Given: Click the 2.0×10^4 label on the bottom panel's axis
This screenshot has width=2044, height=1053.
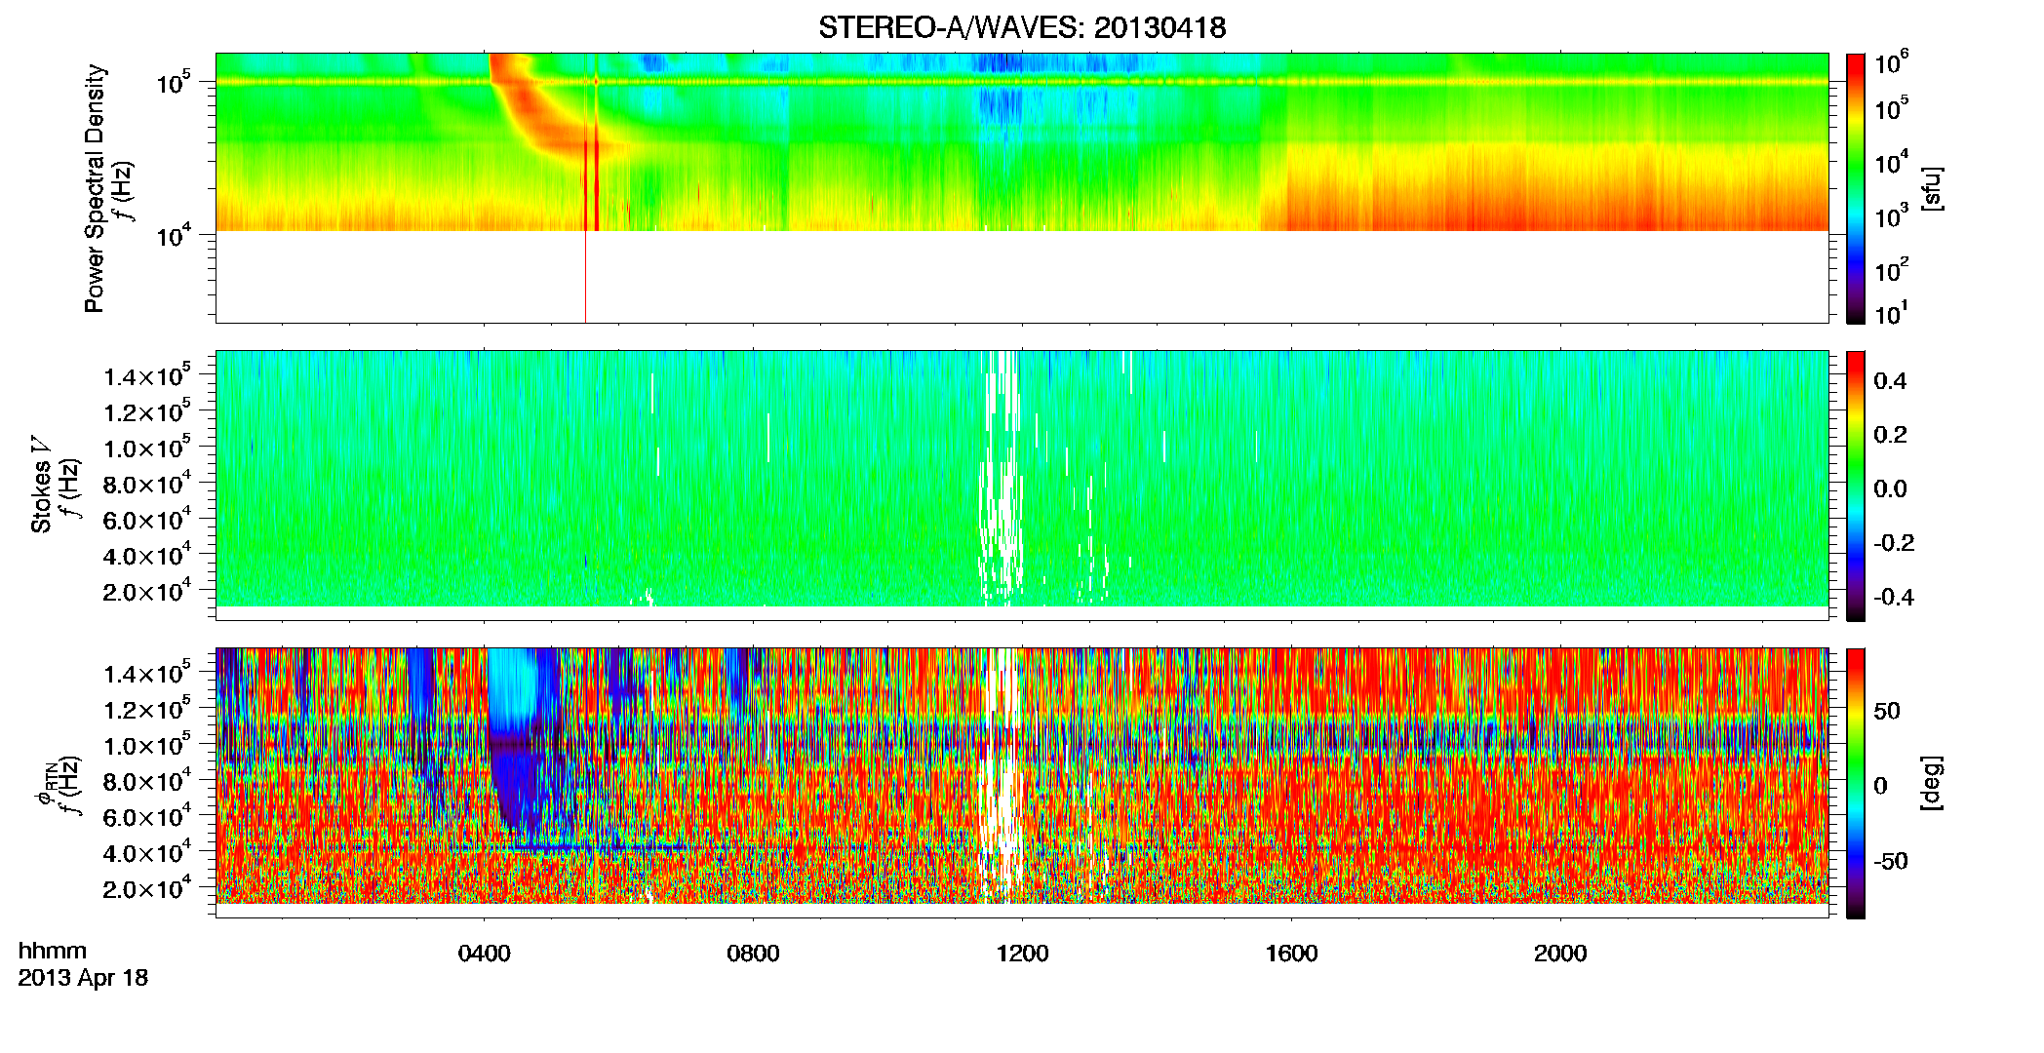Looking at the screenshot, I should [148, 888].
